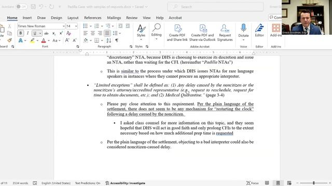Toggle Justify alignment
Image resolution: width=332 pixels, height=186 pixels.
click(107, 33)
